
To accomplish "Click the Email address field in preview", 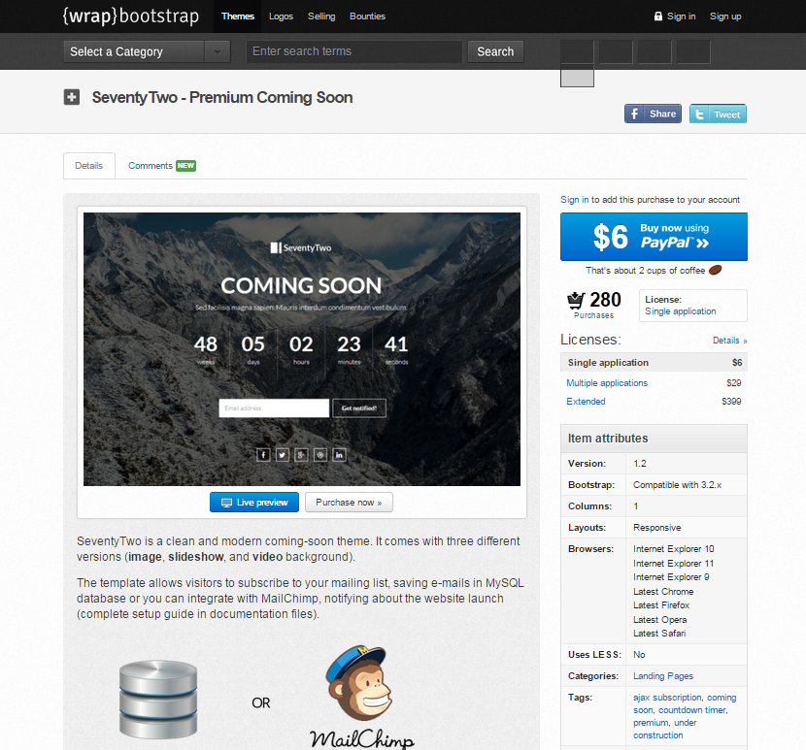I will [274, 408].
